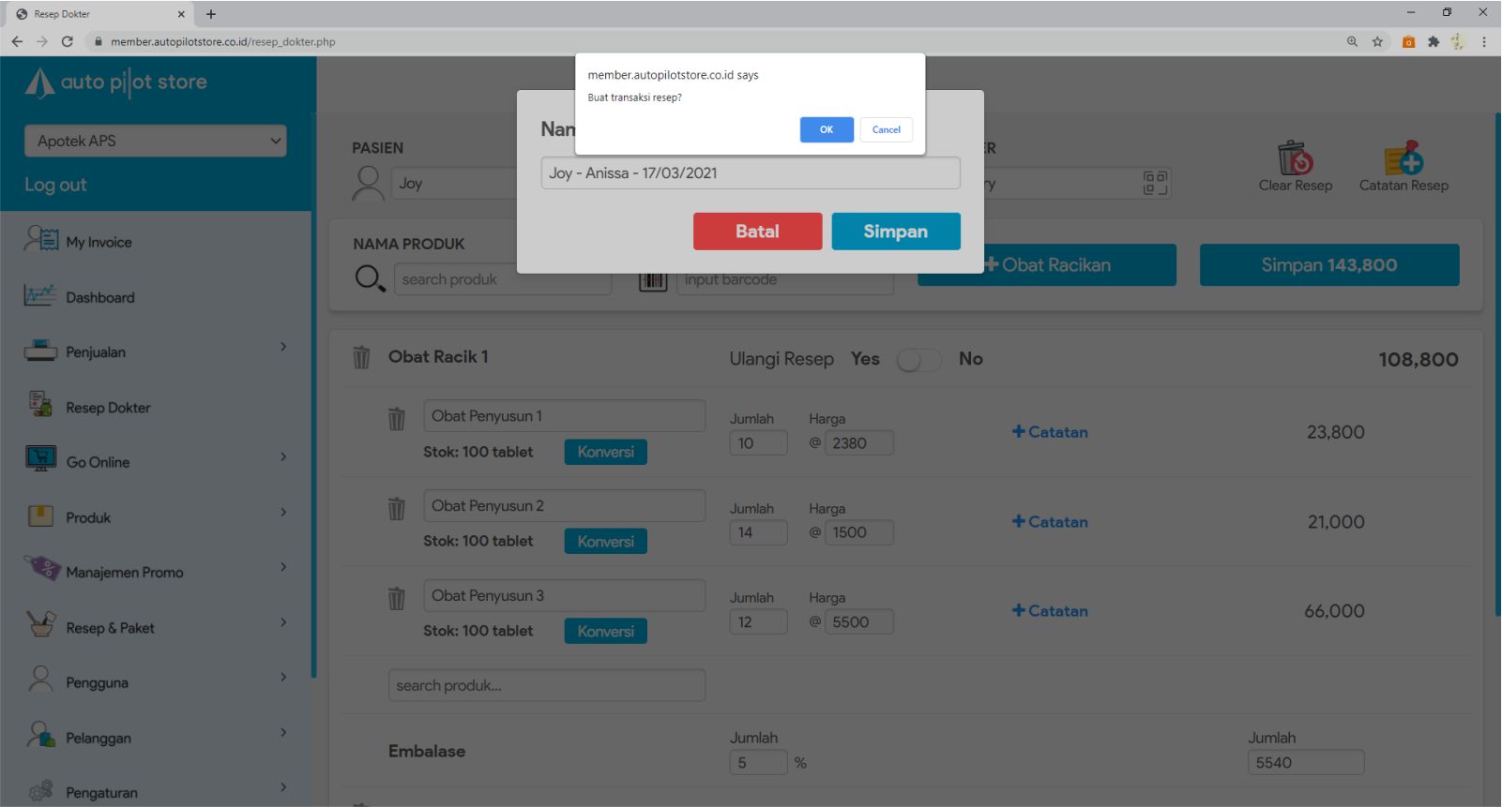Screen dimensions: 1502x807
Task: Remove Obat Penyusun 2 with trash icon
Action: [397, 509]
